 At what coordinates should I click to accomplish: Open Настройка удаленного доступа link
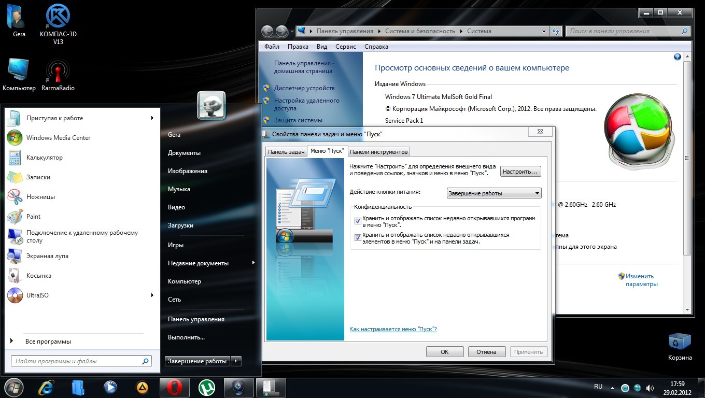[x=306, y=105]
